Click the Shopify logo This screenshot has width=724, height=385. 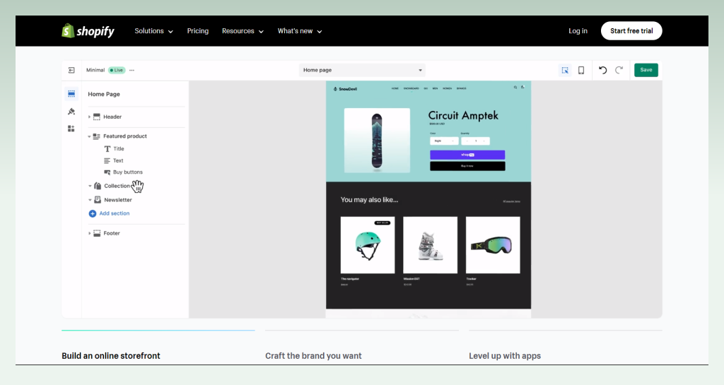point(88,31)
